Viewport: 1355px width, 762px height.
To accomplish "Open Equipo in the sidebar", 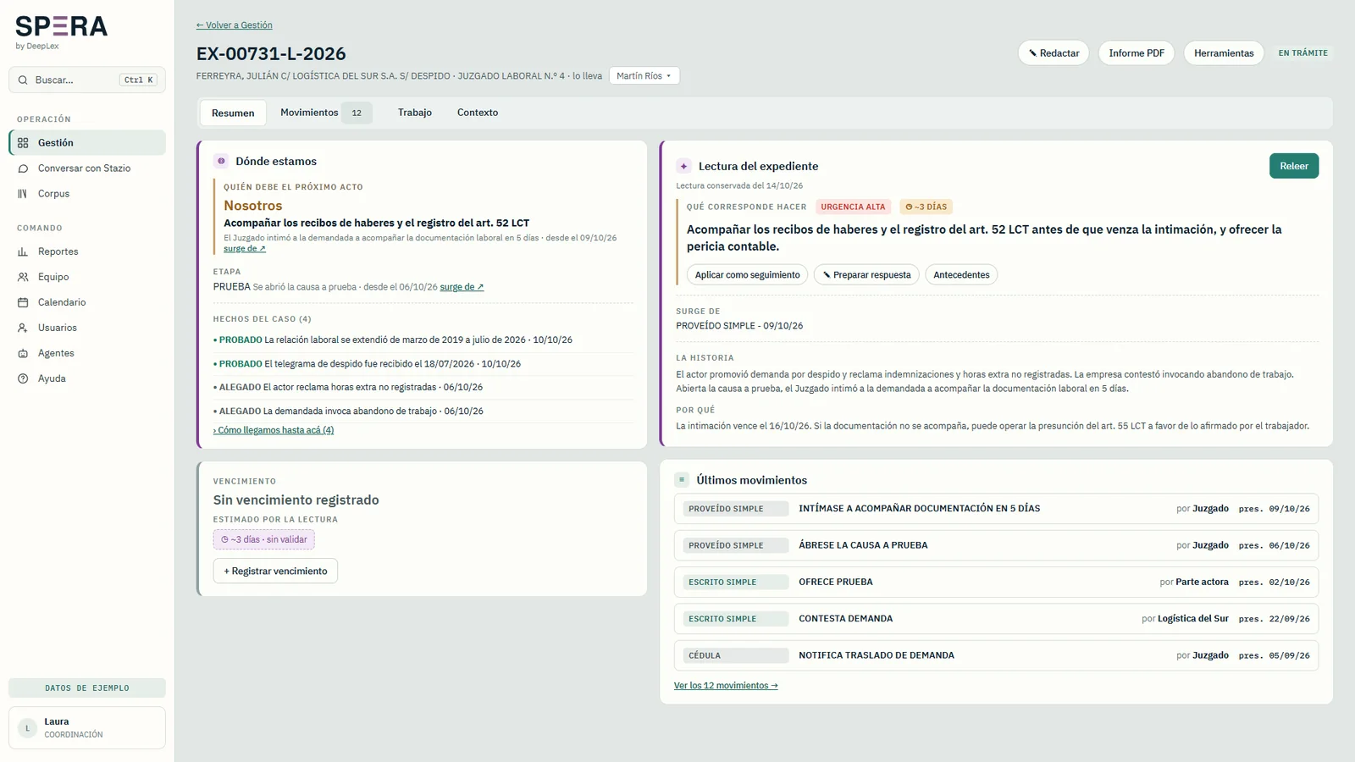I will click(87, 277).
